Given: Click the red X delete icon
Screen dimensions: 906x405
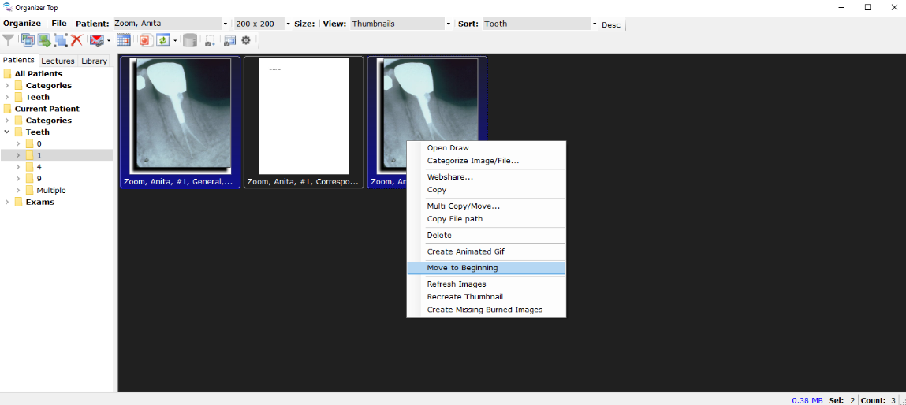Looking at the screenshot, I should tap(76, 40).
